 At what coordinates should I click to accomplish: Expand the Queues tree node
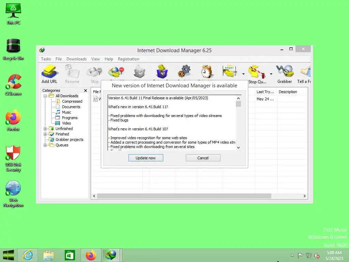coord(45,145)
